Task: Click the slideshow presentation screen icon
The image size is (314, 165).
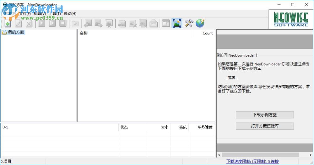Action: click(x=109, y=23)
